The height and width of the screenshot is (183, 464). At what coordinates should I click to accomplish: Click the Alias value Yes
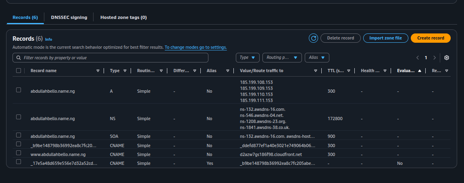[210, 164]
